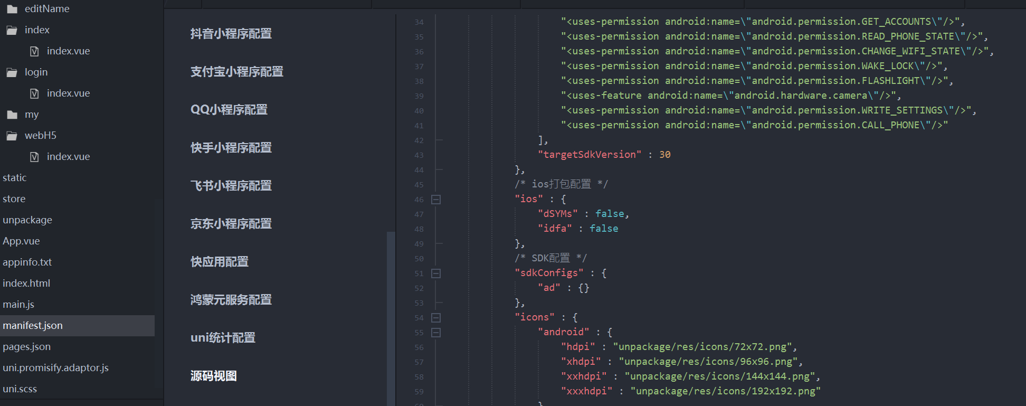Open the editName folder icon
The width and height of the screenshot is (1026, 406).
pyautogui.click(x=12, y=9)
